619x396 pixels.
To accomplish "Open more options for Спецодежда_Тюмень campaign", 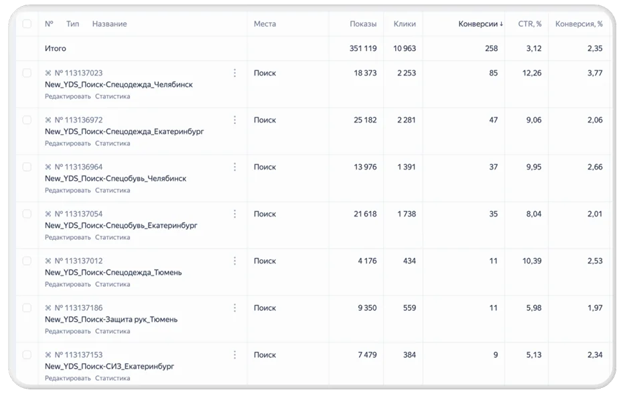I will pos(234,261).
